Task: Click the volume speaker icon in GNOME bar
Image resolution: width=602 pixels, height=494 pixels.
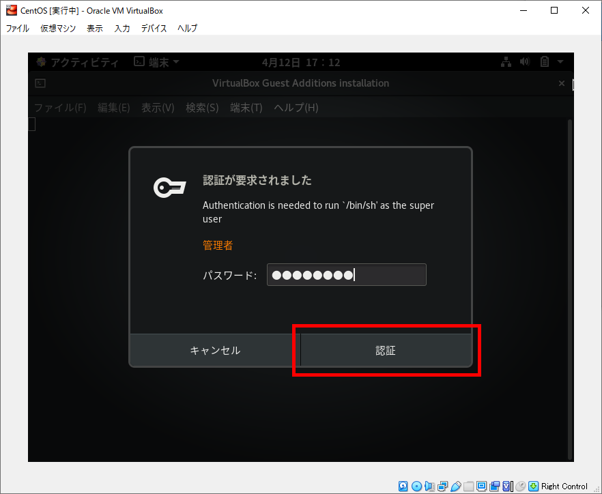Action: [525, 62]
